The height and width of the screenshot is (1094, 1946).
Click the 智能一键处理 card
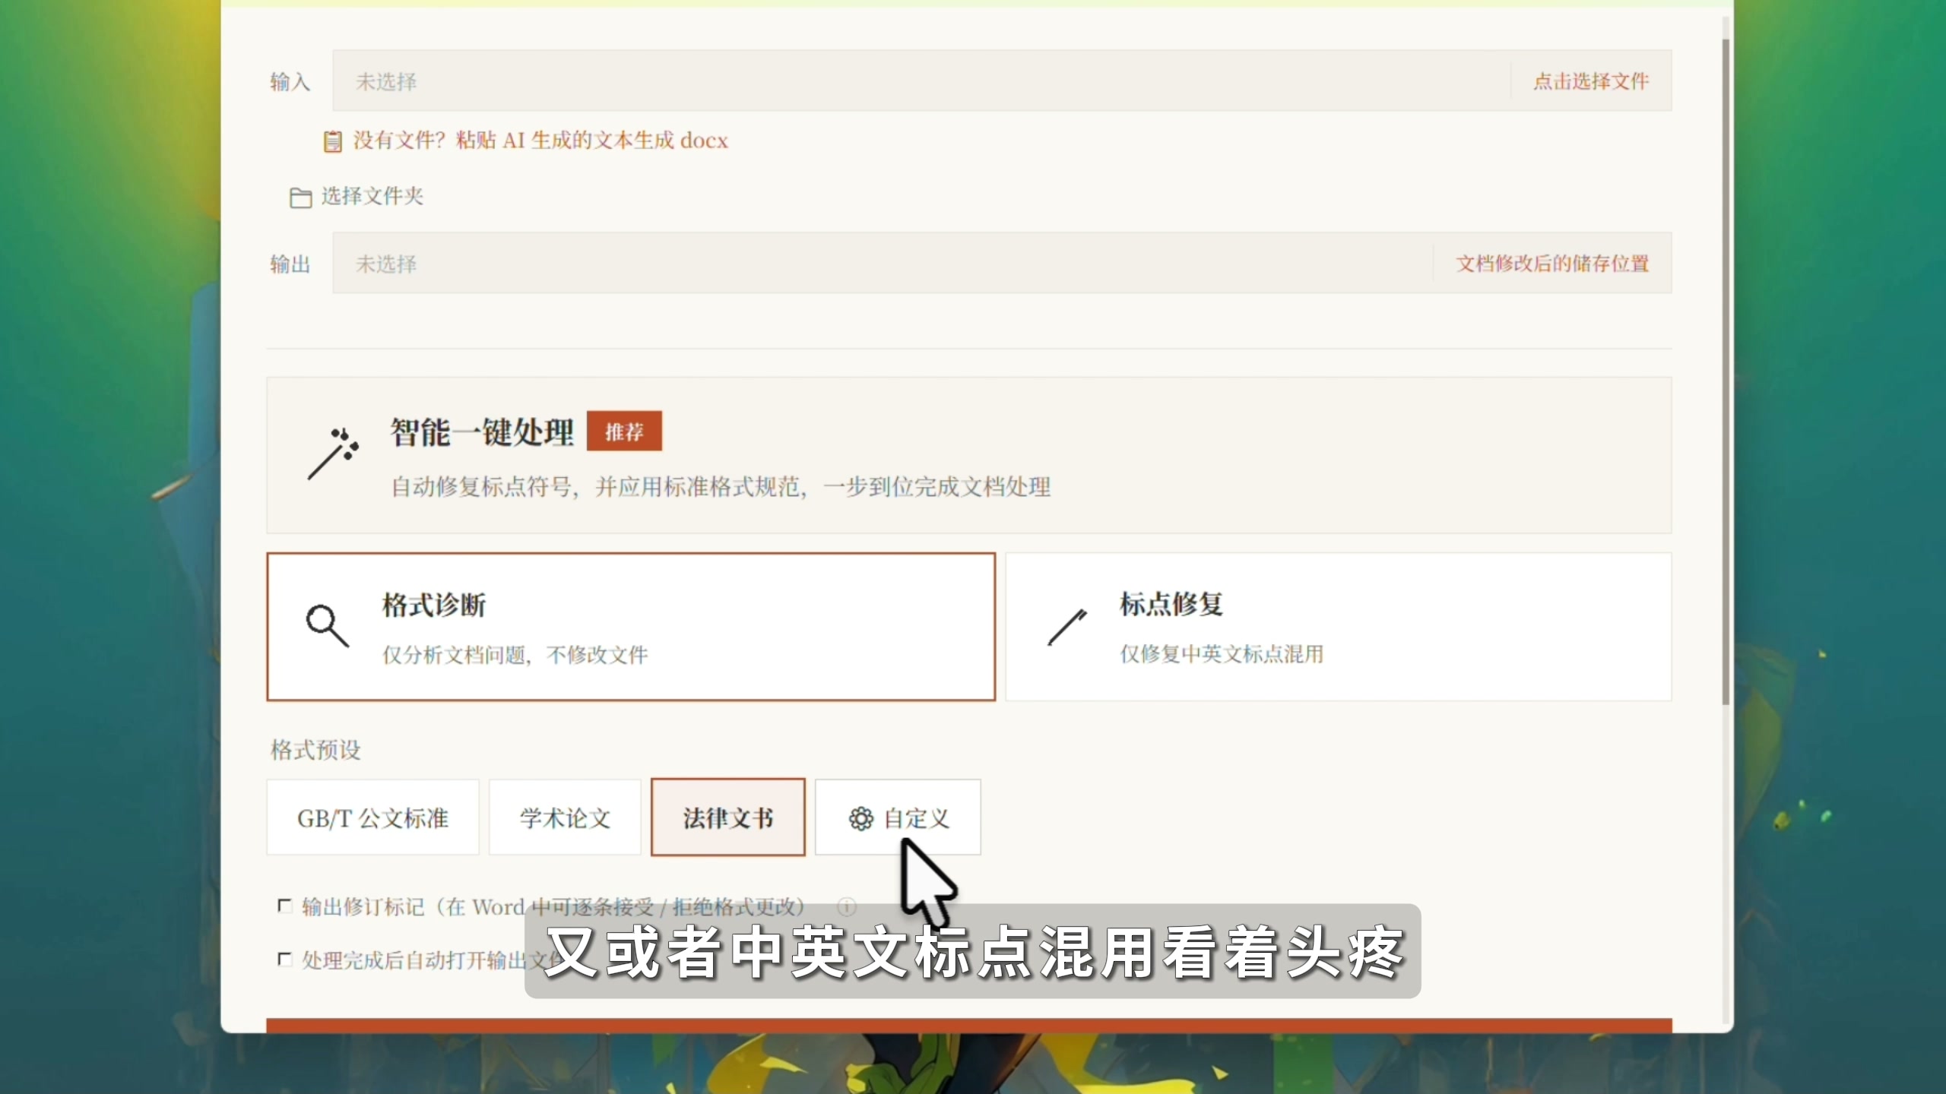[969, 455]
